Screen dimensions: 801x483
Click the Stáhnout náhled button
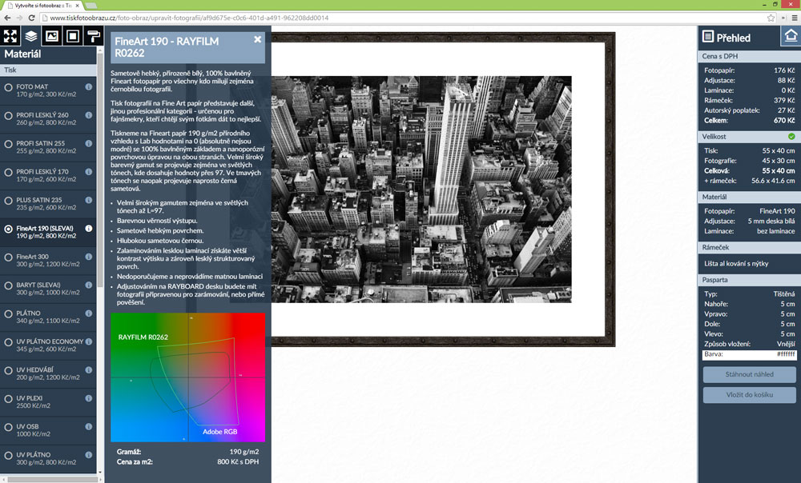749,374
